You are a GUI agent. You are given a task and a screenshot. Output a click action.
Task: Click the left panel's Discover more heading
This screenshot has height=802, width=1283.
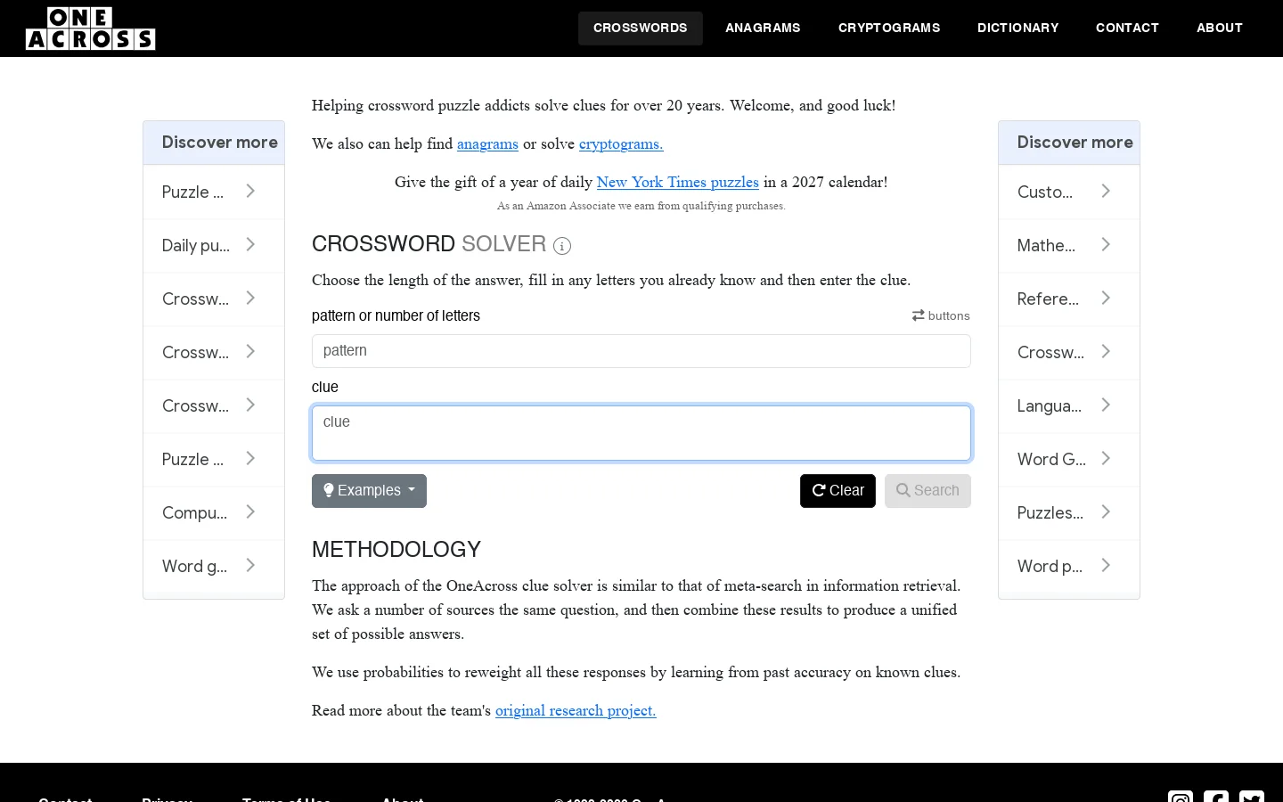219,143
